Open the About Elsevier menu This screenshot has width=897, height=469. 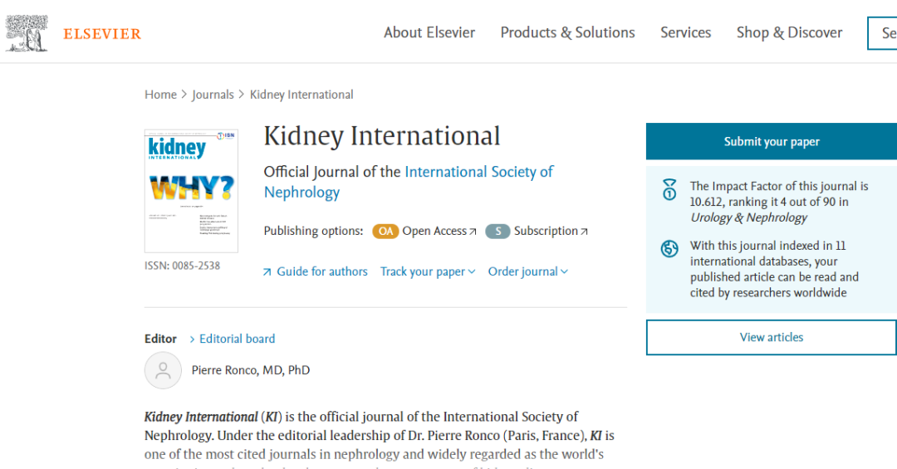[429, 32]
